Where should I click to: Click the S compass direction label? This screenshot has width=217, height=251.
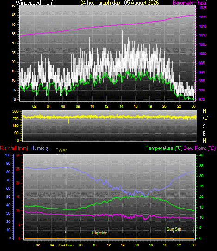coord(204,126)
